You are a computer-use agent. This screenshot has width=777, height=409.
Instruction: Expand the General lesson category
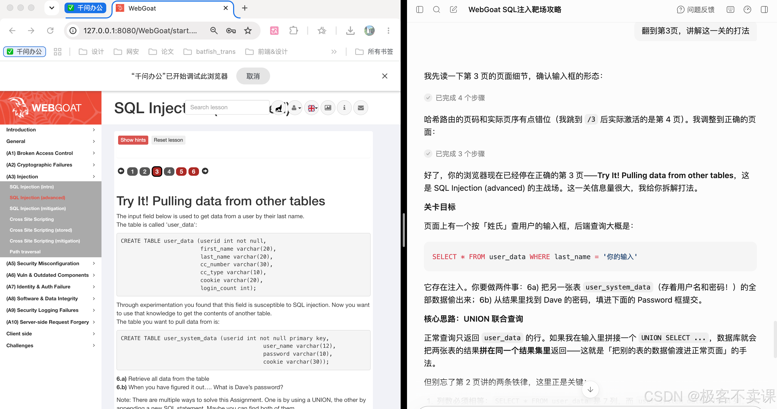51,141
